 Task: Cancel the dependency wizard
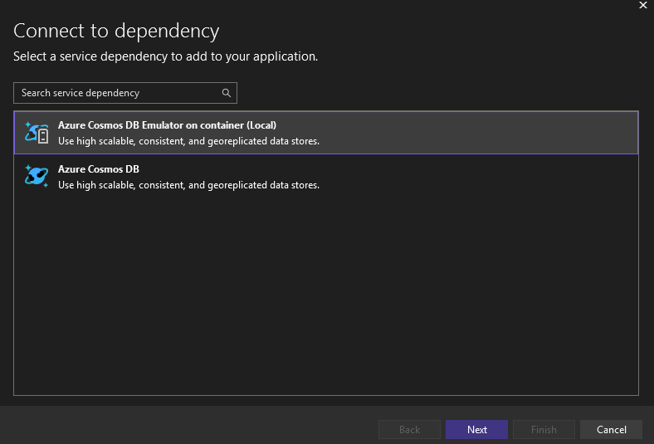(x=611, y=429)
